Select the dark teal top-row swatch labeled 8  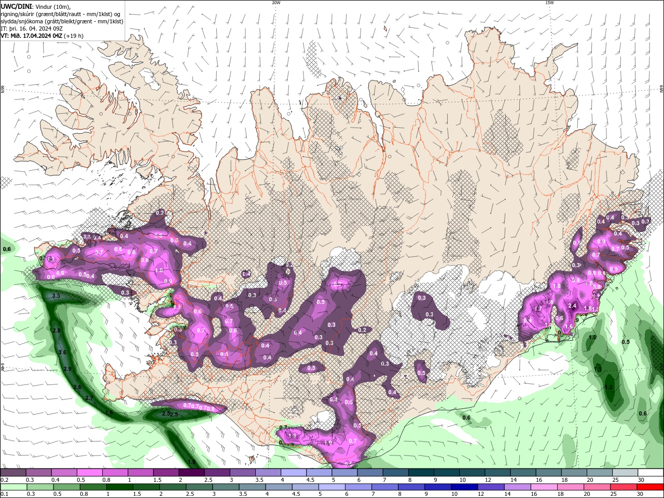click(x=421, y=473)
